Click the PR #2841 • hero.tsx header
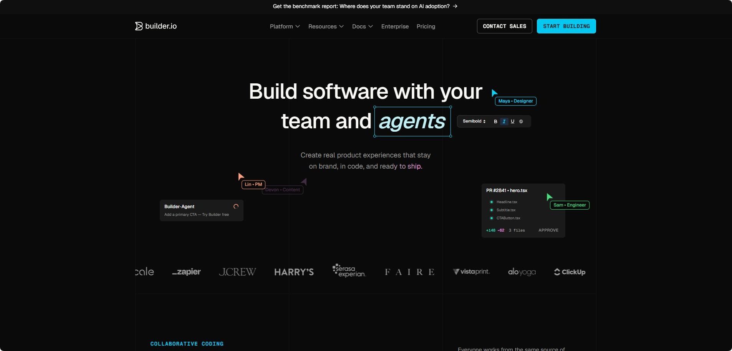Screen dimensions: 732x351 (x=507, y=190)
